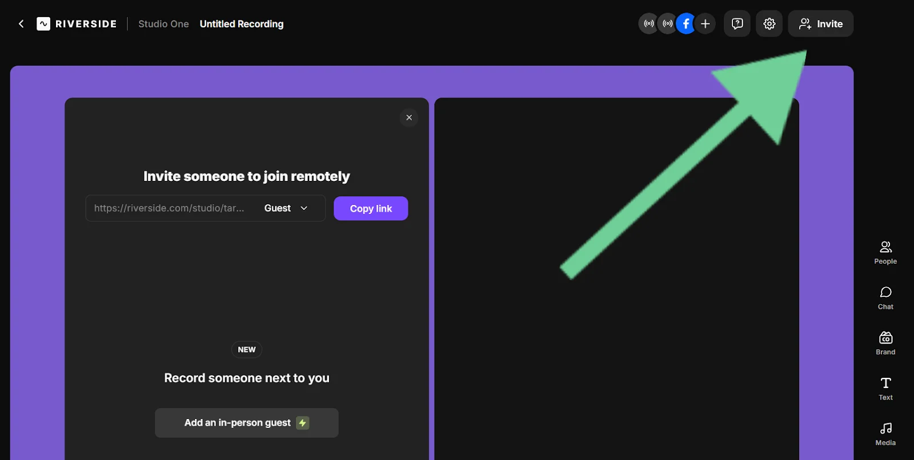
Task: Click Copy link button
Action: (371, 208)
